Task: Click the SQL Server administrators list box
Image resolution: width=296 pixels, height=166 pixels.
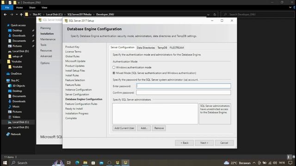Action: coord(155,113)
